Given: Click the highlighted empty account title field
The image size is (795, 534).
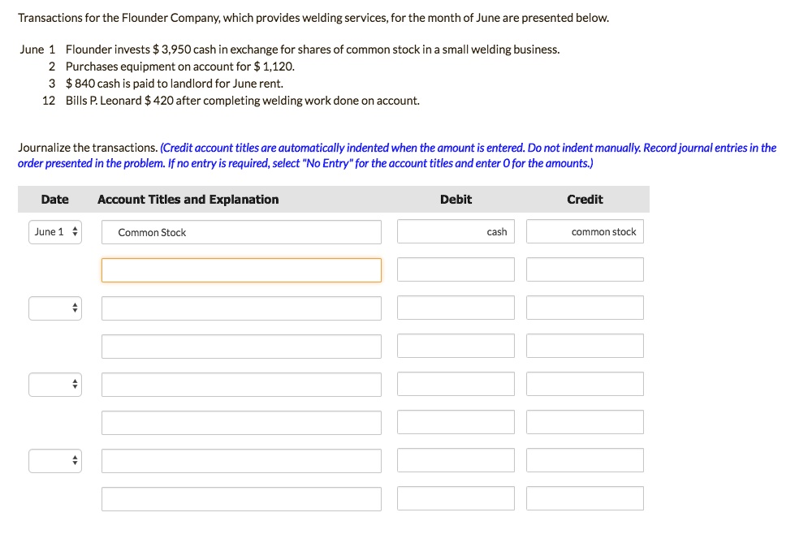Looking at the screenshot, I should coord(241,270).
